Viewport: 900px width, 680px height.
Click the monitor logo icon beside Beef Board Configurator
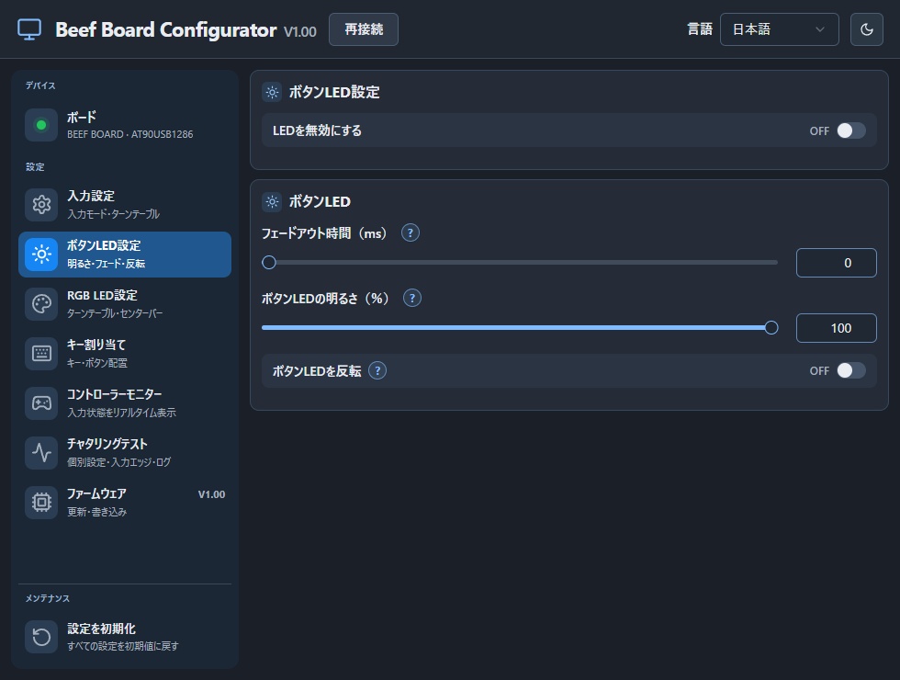[29, 29]
